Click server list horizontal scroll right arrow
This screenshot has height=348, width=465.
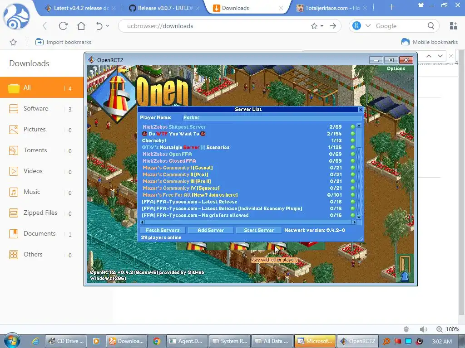(x=354, y=222)
